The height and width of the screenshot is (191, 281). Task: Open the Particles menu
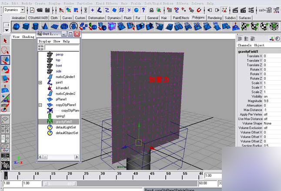(84, 3)
